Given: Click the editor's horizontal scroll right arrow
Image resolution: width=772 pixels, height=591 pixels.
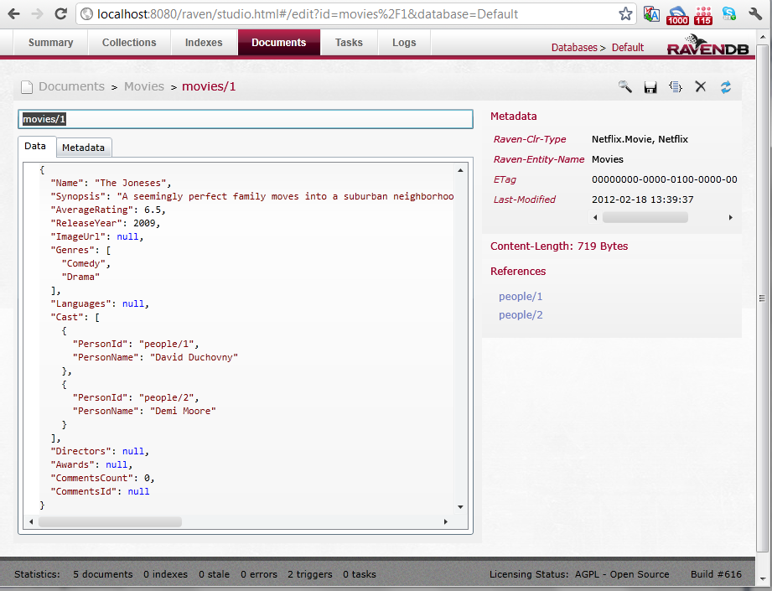Looking at the screenshot, I should click(x=446, y=521).
